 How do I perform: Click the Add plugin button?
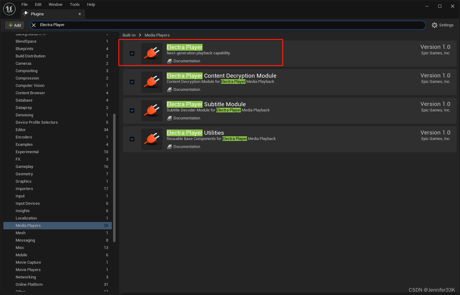(15, 25)
